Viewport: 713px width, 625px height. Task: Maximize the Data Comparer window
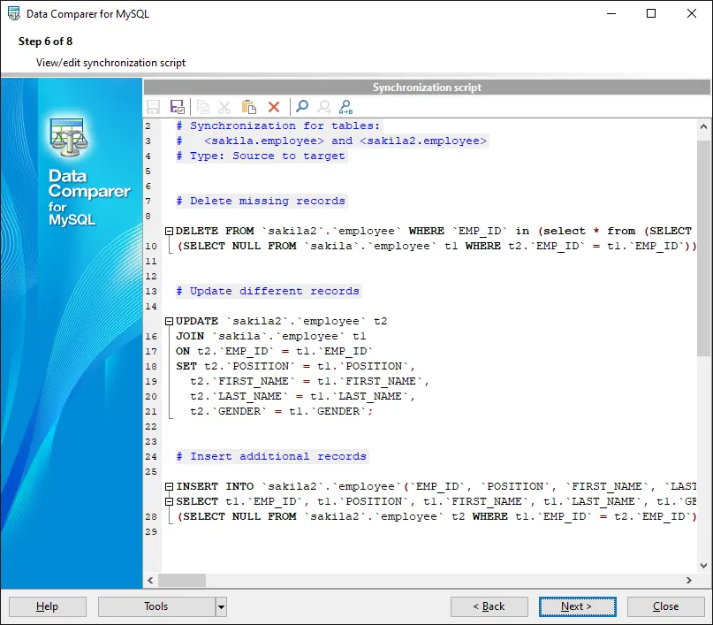(651, 13)
